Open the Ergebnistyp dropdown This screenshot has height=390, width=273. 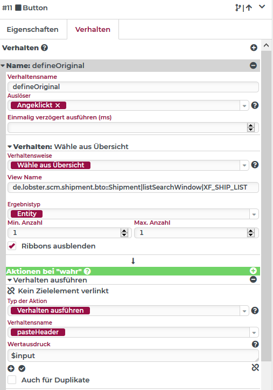[254, 214]
